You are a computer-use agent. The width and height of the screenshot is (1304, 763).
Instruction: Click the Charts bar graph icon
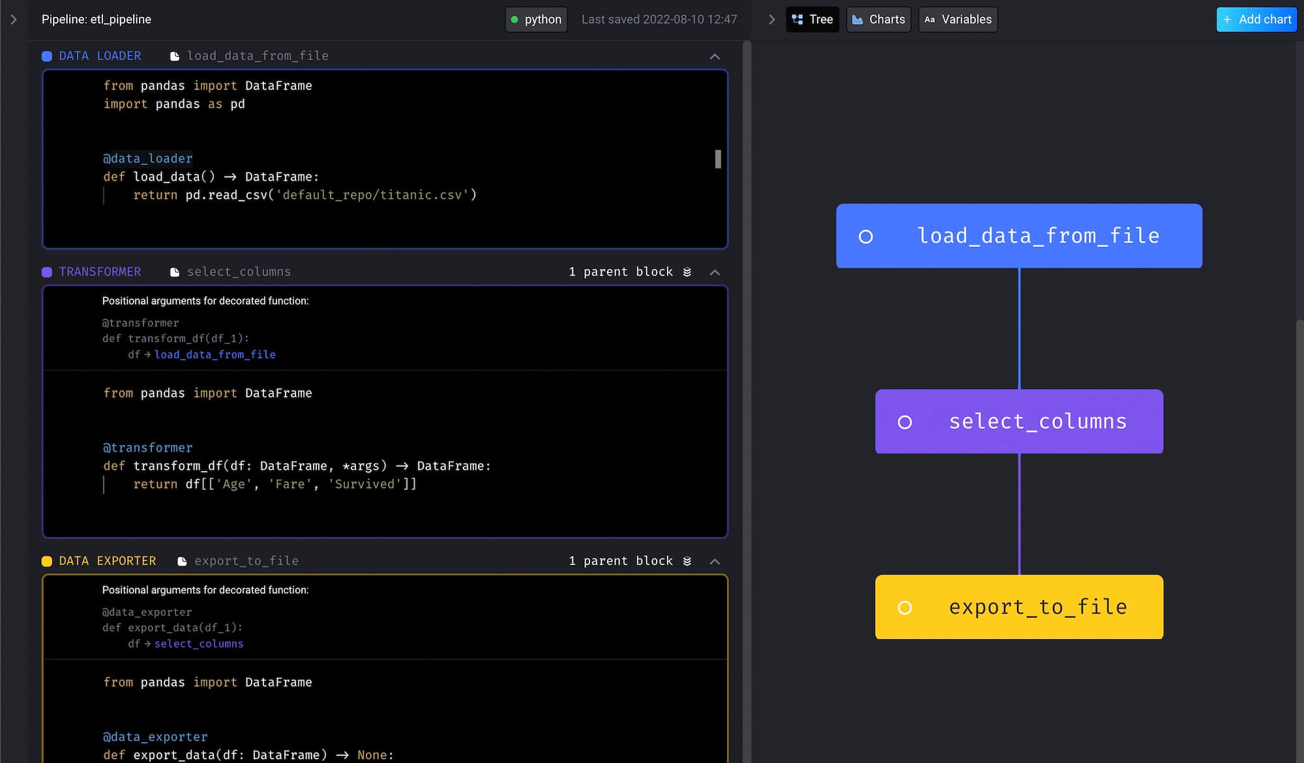[x=857, y=20]
